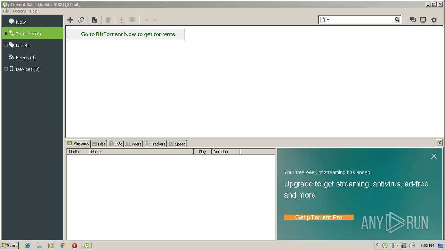445x250 pixels.
Task: Click the Add Torrent plus icon
Action: click(x=70, y=20)
